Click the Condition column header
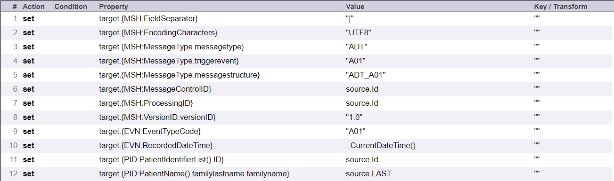Viewport: 614px width, 181px height. (71, 7)
